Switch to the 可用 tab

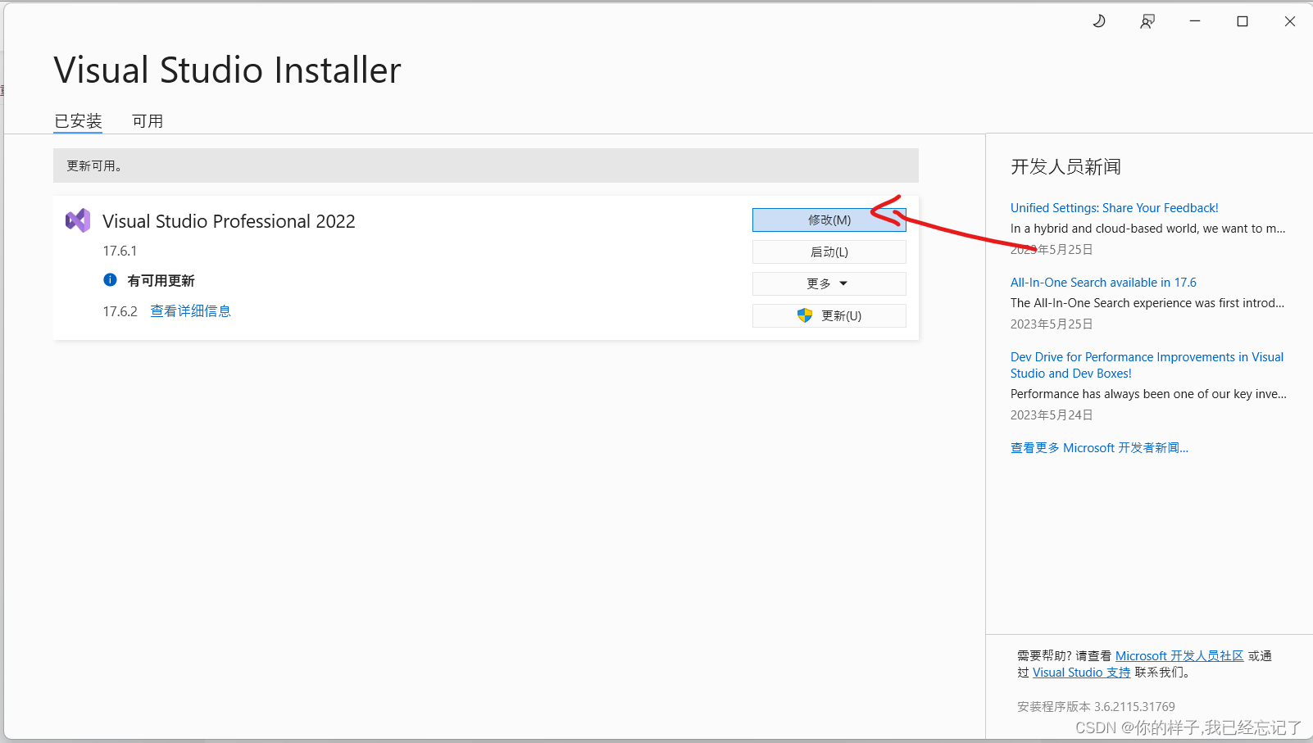(x=148, y=121)
